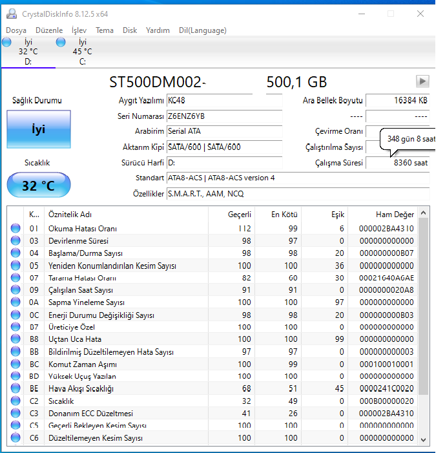Select the D: drive tab

[x=28, y=52]
